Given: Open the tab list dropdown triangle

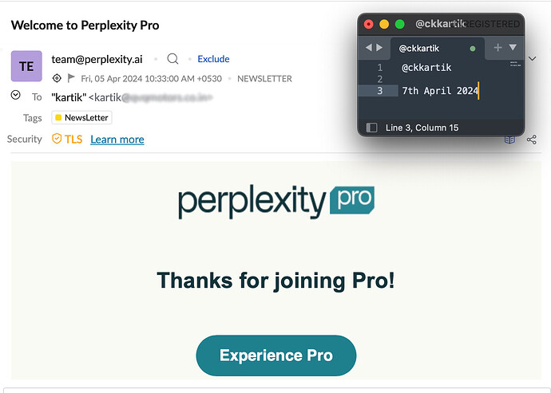Looking at the screenshot, I should 513,48.
